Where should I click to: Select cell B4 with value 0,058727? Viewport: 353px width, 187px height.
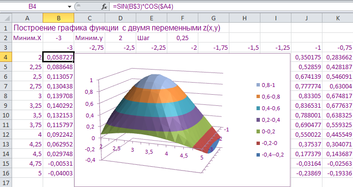[59, 57]
